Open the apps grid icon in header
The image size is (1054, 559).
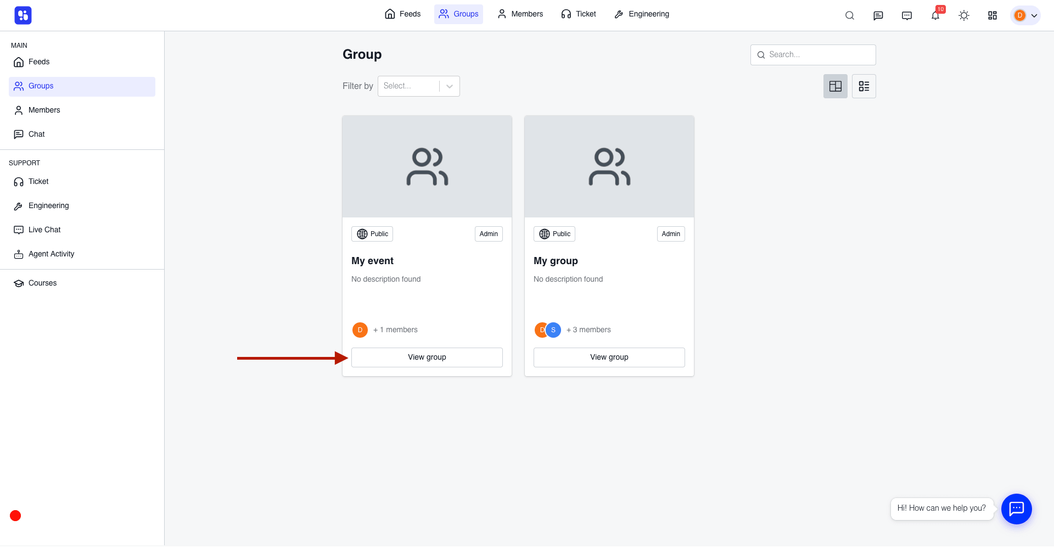click(993, 15)
